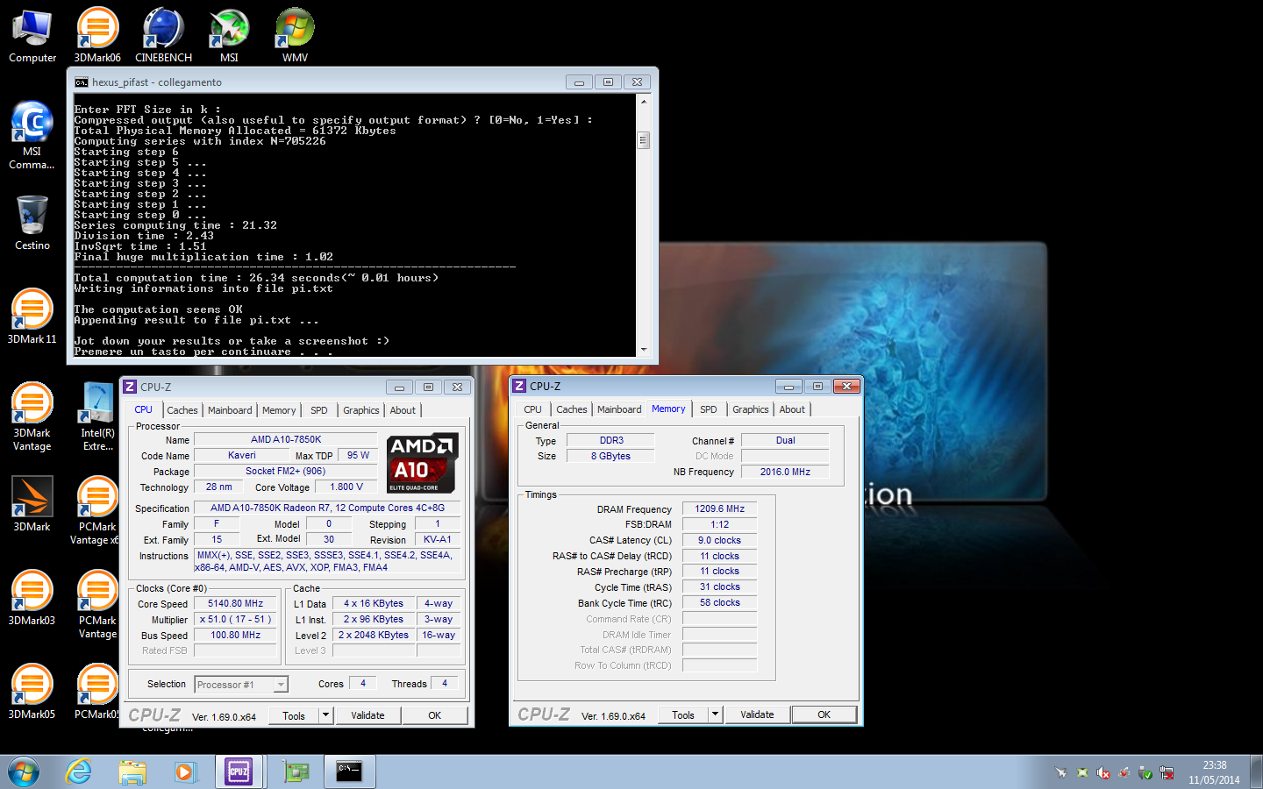The image size is (1263, 789).
Task: Open Windows Explorer from the taskbar
Action: [x=132, y=772]
